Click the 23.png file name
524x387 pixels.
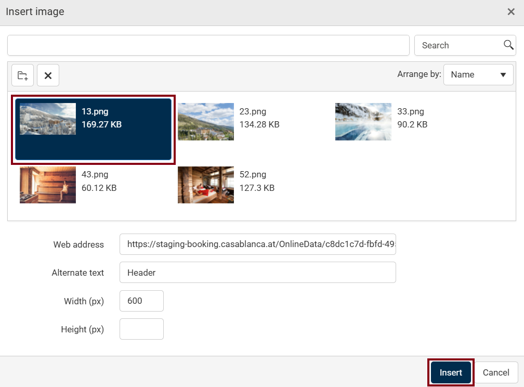tap(253, 111)
